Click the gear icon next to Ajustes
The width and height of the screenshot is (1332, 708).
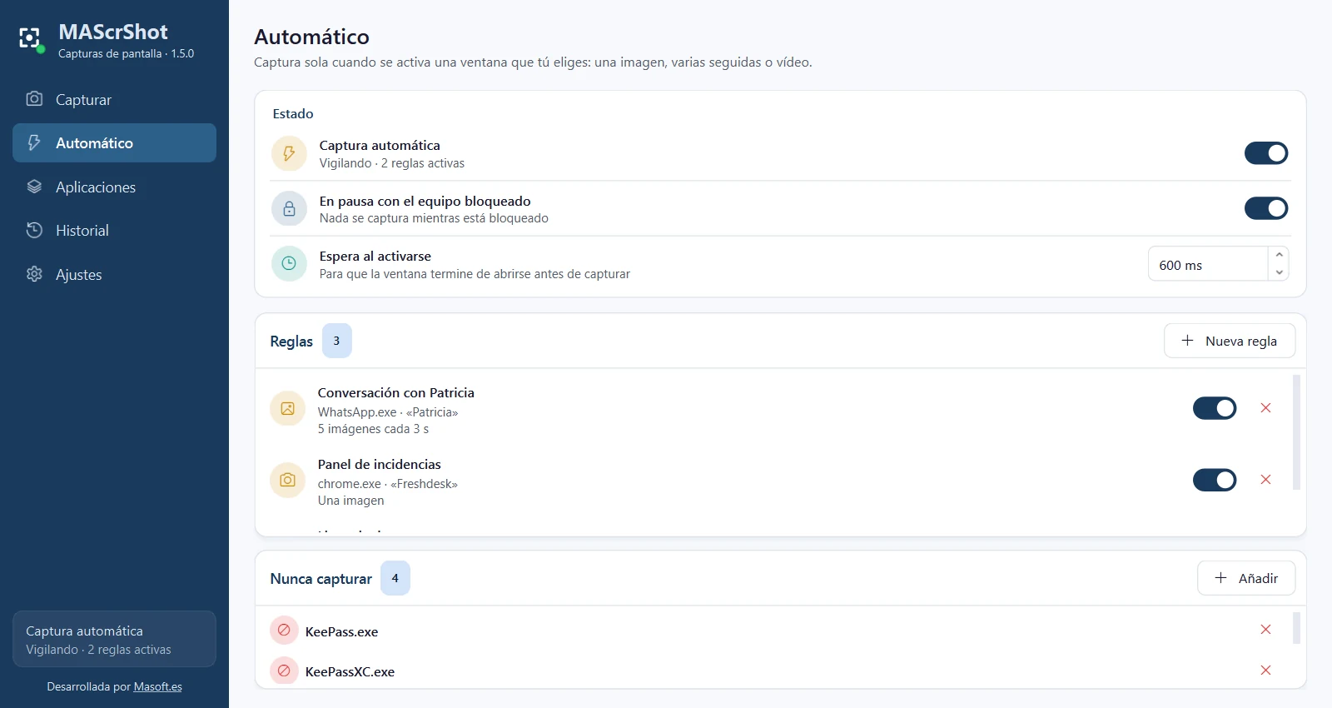click(34, 274)
